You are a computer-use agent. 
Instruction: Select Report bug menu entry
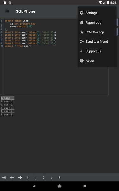[x=97, y=22]
